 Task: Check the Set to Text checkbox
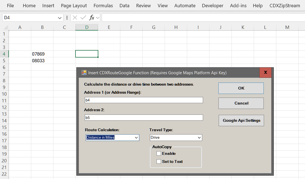click(159, 161)
